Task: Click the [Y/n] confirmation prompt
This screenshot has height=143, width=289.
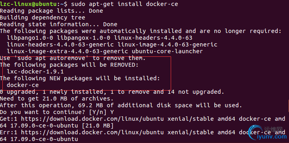Action: 98,112
